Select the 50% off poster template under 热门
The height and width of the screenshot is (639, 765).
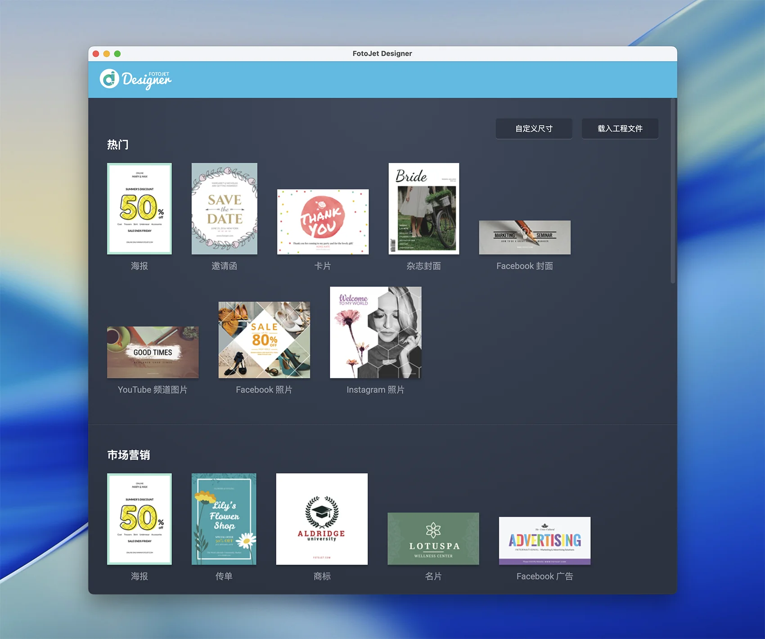tap(139, 209)
